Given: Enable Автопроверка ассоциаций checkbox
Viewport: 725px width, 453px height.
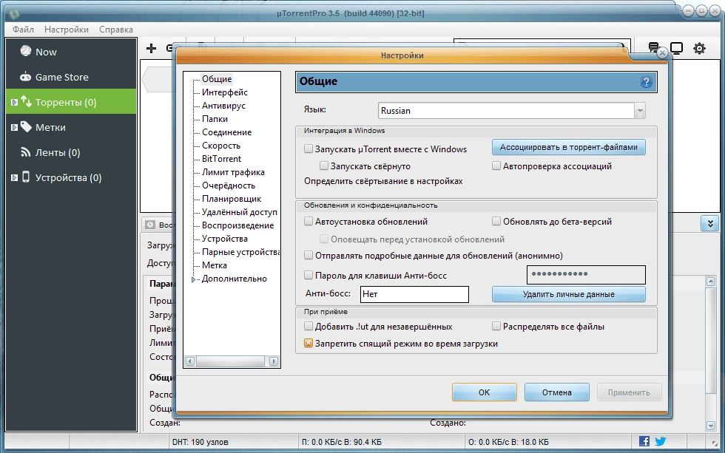Looking at the screenshot, I should click(x=496, y=166).
